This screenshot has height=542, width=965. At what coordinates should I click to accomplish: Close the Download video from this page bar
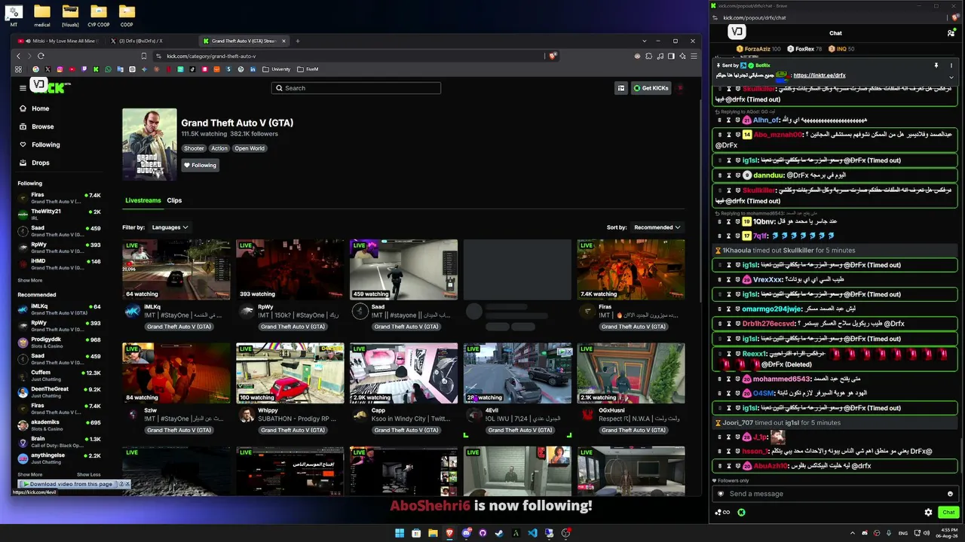coord(127,484)
